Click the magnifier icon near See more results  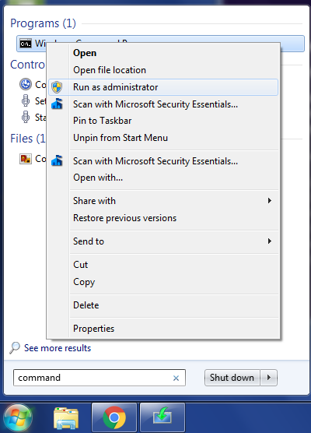click(15, 347)
